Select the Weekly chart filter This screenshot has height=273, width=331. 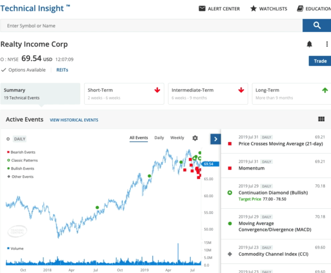tap(177, 138)
